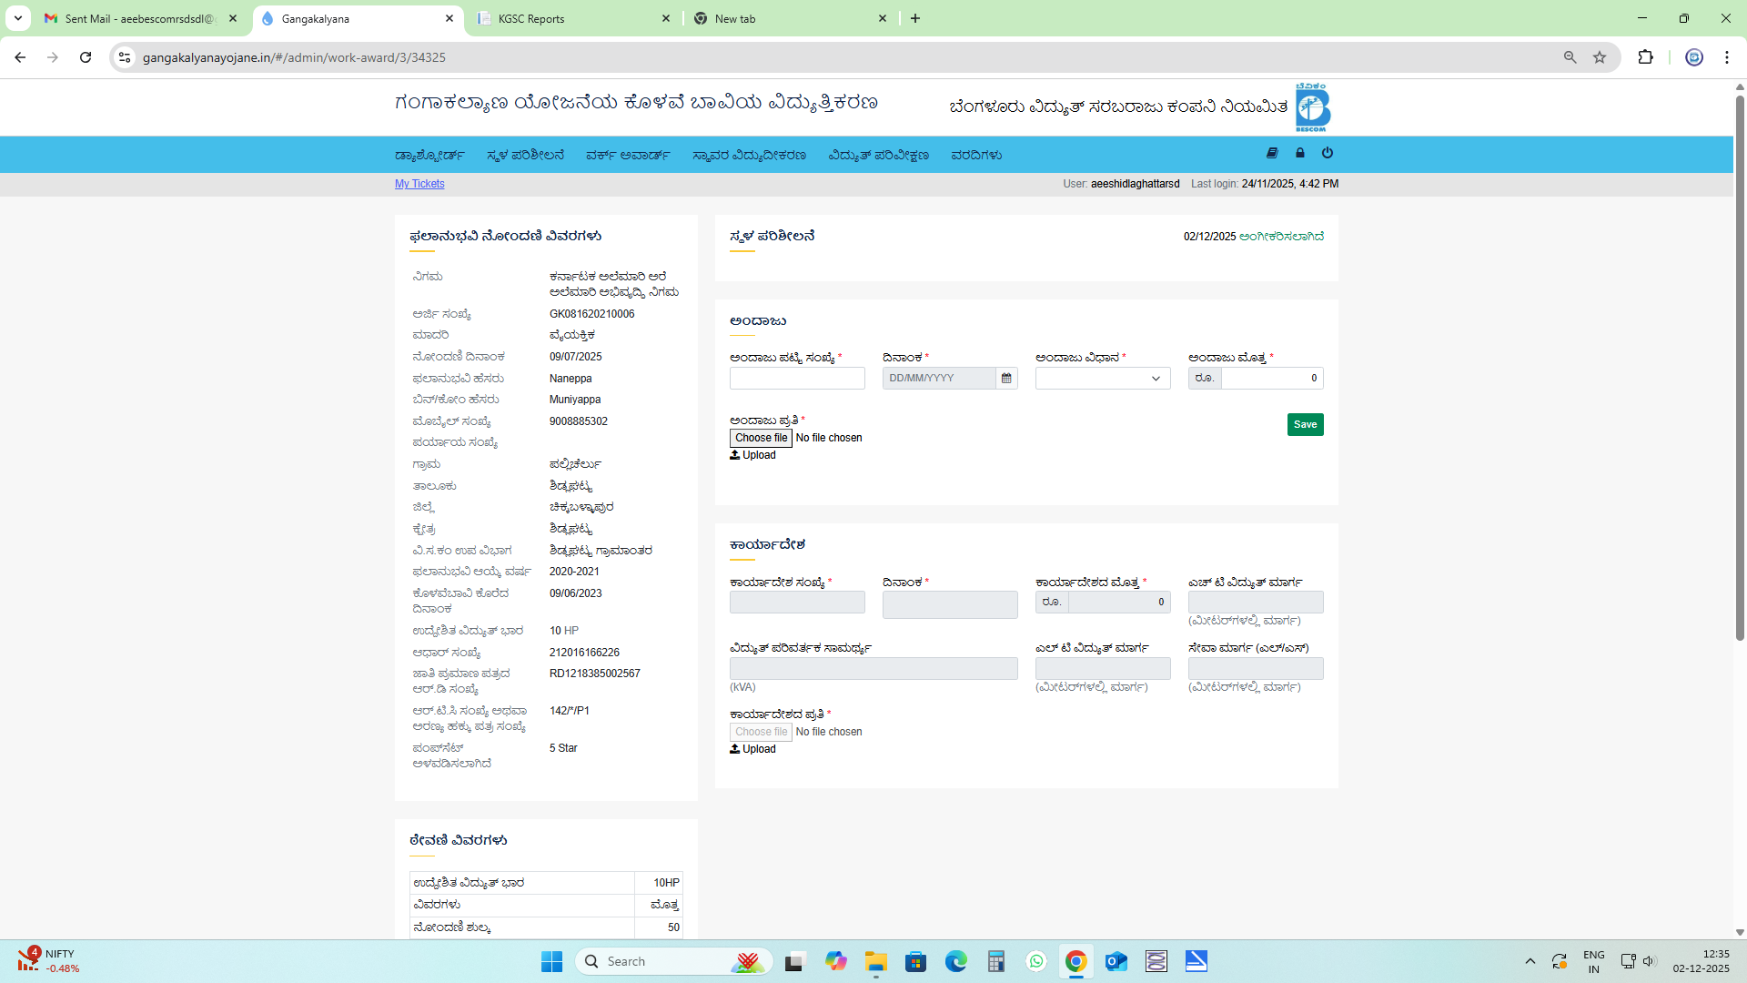
Task: Click the BESCOM logo
Action: (1312, 107)
